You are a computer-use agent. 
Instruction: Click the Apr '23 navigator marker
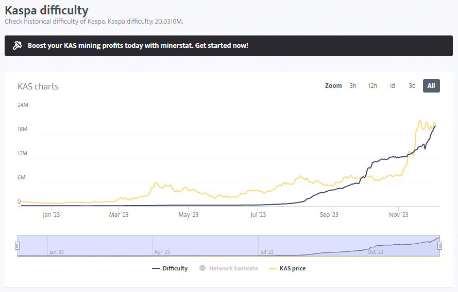(x=162, y=252)
